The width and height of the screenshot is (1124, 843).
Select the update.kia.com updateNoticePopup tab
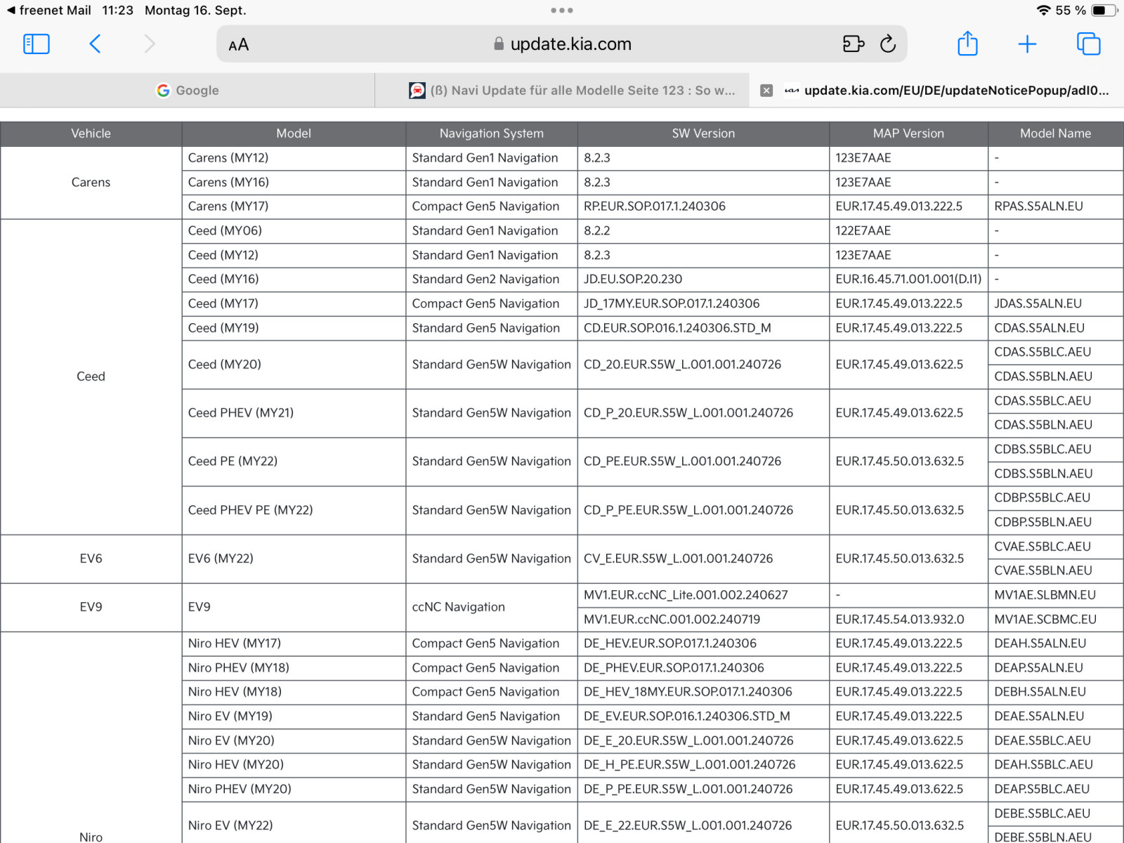[x=936, y=91]
